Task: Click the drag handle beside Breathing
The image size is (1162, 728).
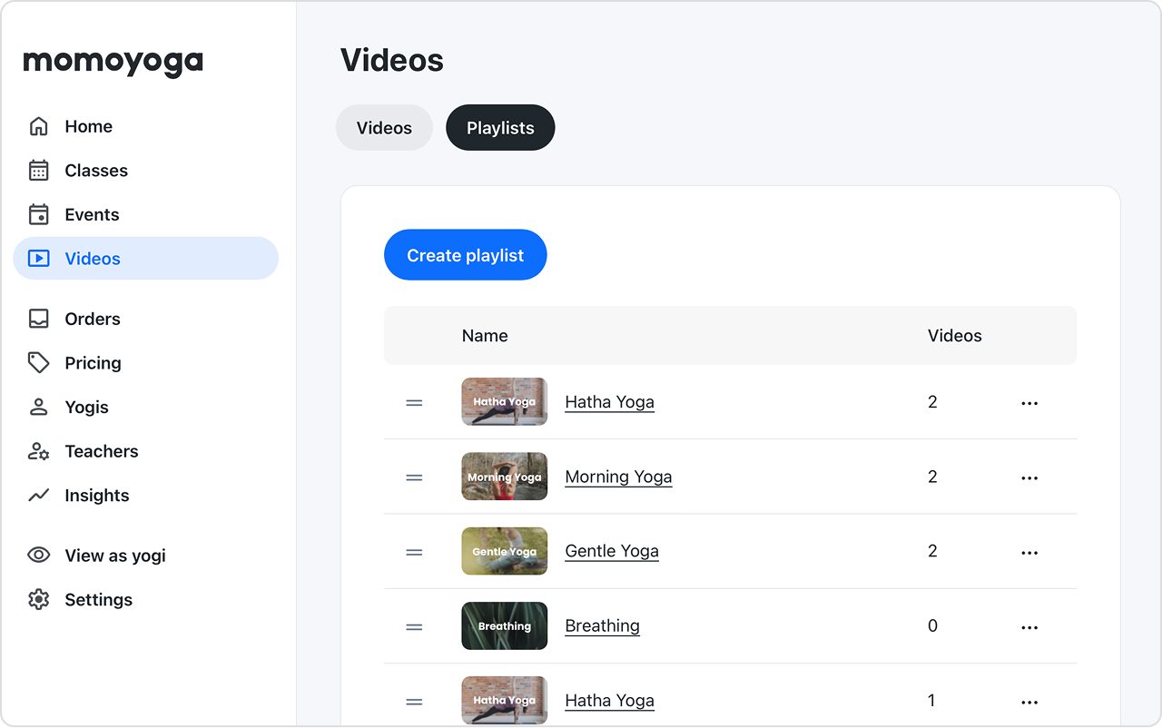Action: tap(414, 626)
